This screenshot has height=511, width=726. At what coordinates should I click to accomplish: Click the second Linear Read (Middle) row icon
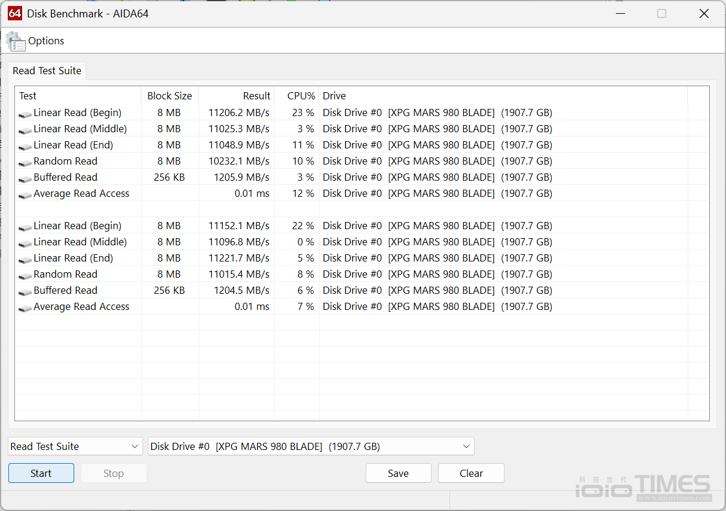point(25,243)
